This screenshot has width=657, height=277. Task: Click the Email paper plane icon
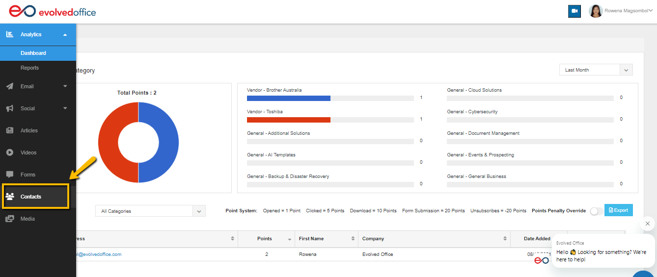pos(10,86)
